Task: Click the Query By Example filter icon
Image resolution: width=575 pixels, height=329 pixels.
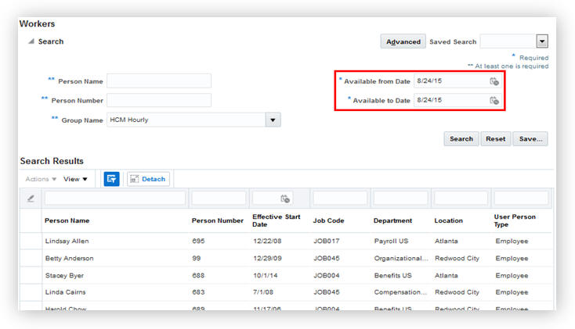Action: click(x=111, y=179)
